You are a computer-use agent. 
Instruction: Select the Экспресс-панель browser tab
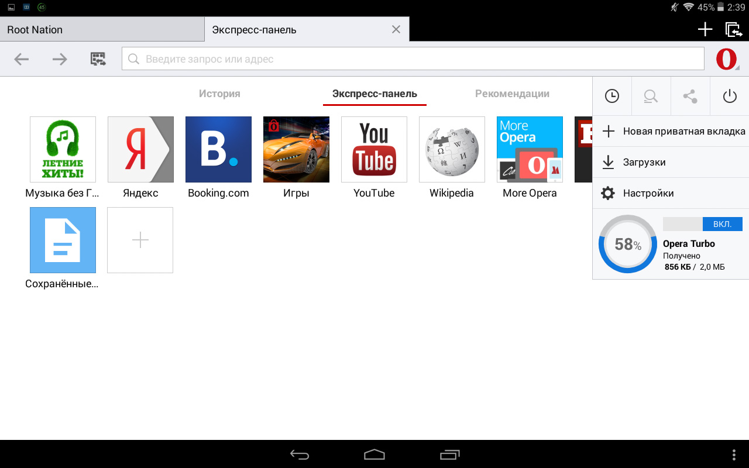307,29
